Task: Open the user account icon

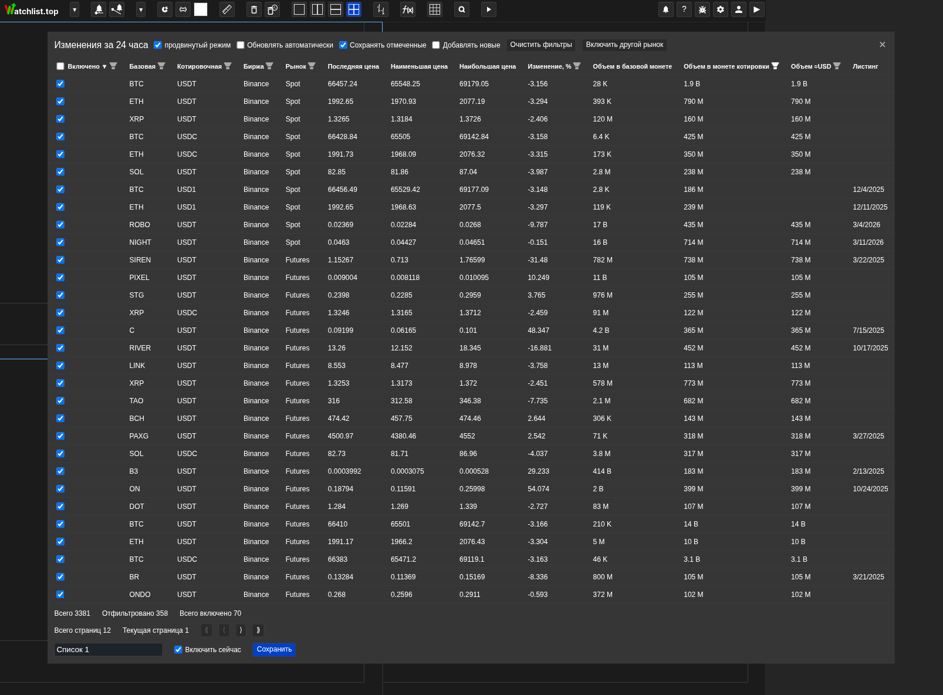Action: [x=738, y=9]
